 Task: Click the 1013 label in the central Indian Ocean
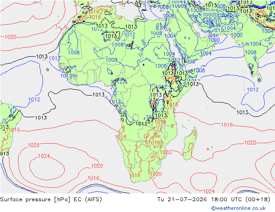coord(242,112)
